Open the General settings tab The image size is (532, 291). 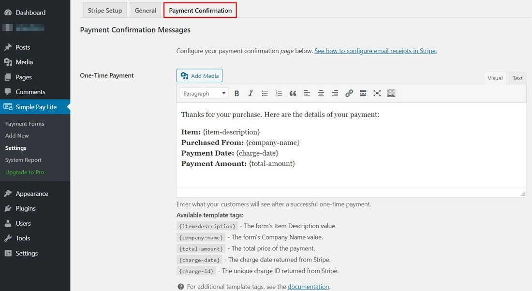(145, 10)
